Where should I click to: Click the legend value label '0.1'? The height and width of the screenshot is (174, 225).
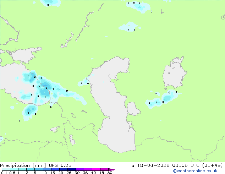click(4, 173)
